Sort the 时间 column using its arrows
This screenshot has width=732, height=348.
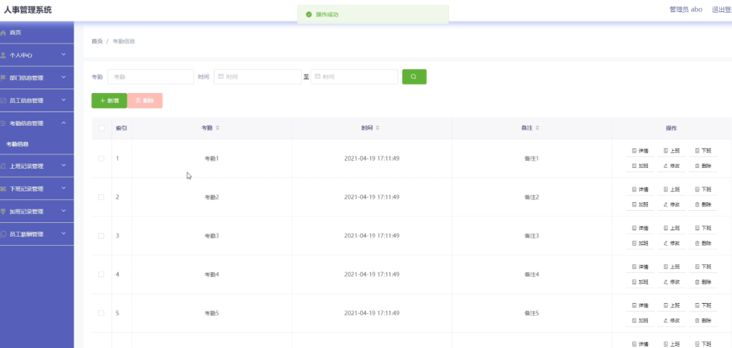pos(377,128)
